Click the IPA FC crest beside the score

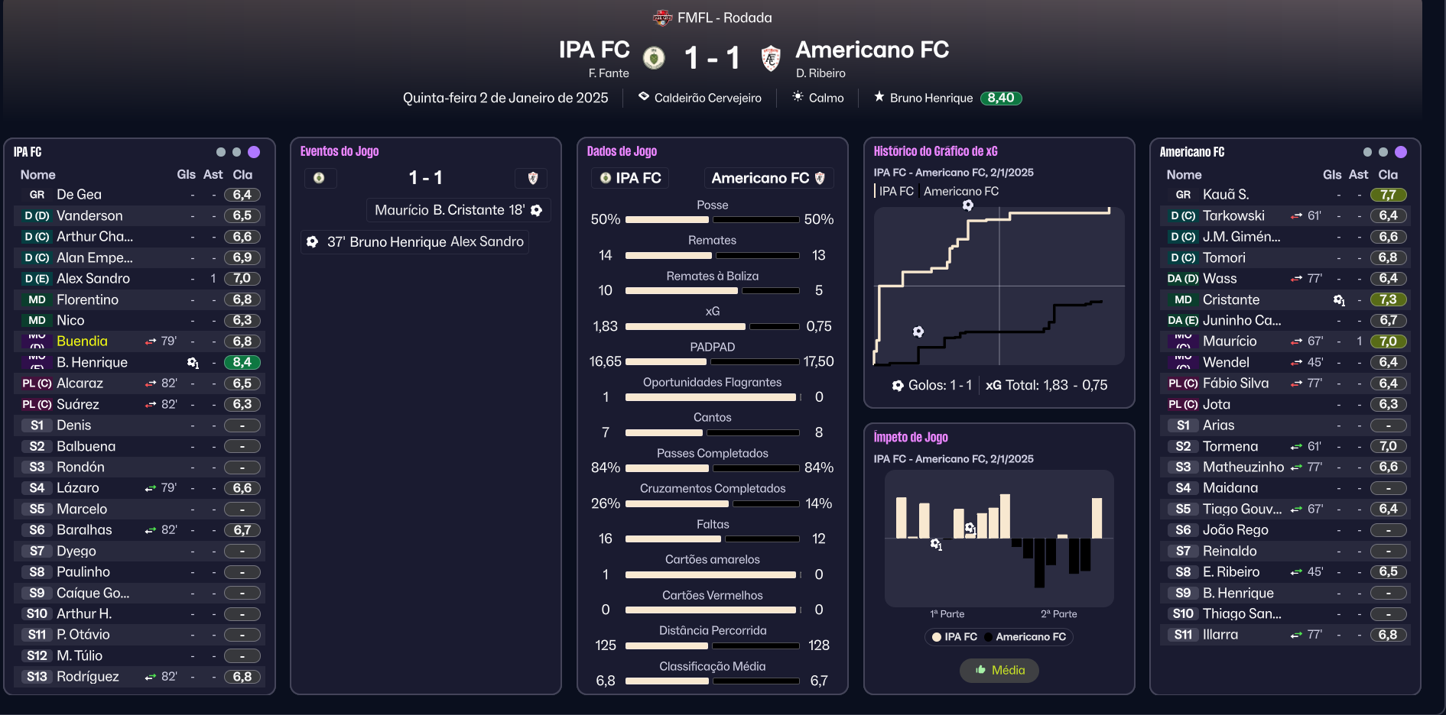pos(654,57)
